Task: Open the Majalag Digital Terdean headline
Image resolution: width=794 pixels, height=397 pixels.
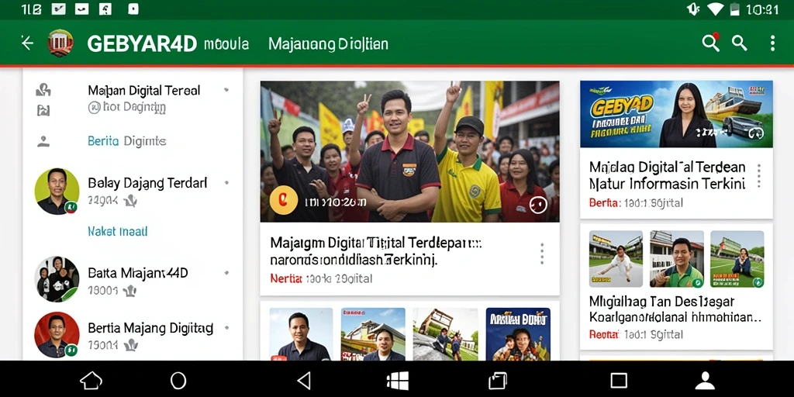Action: (x=668, y=174)
